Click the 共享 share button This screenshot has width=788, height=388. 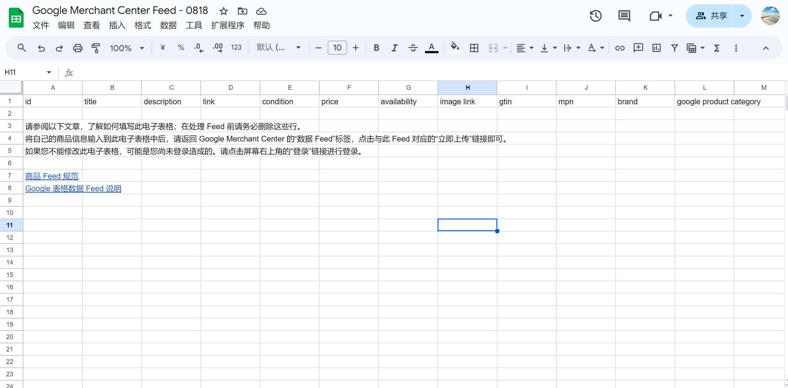coord(710,16)
